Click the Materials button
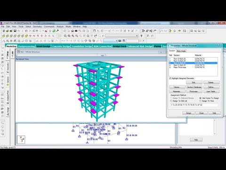The width and height of the screenshot is (226, 170). pos(177,92)
